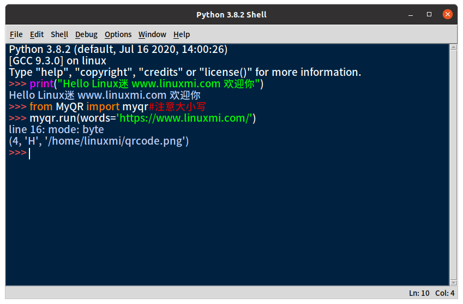
Task: Click the scrollbar up arrow
Action: pos(453,47)
